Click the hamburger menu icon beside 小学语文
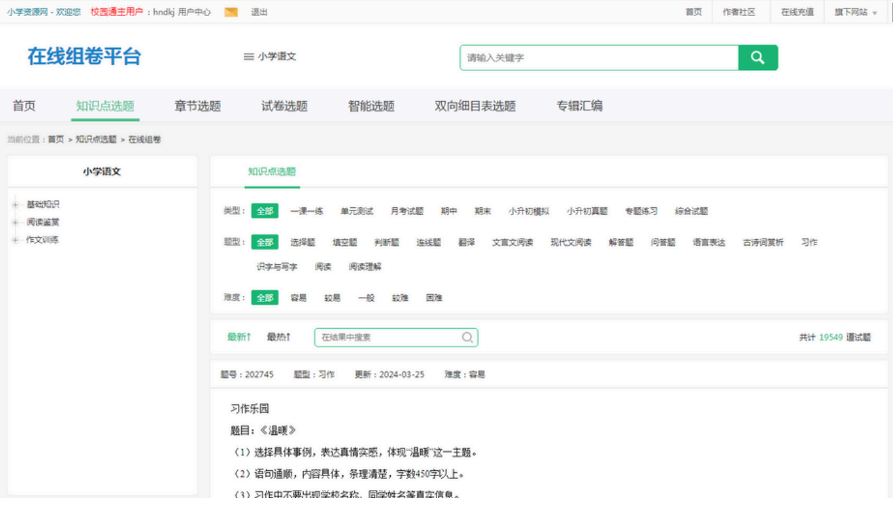 pyautogui.click(x=248, y=57)
